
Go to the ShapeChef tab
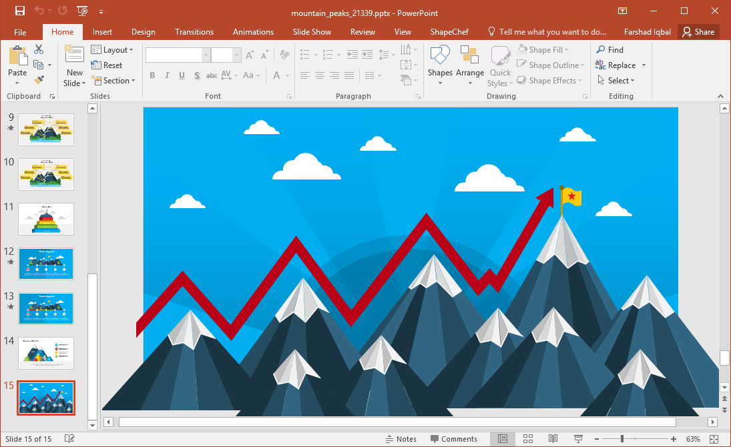coord(449,32)
